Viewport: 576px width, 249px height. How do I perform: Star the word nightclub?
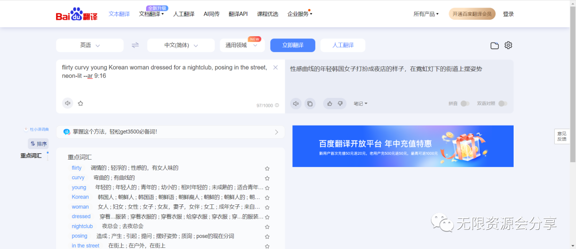point(267,227)
